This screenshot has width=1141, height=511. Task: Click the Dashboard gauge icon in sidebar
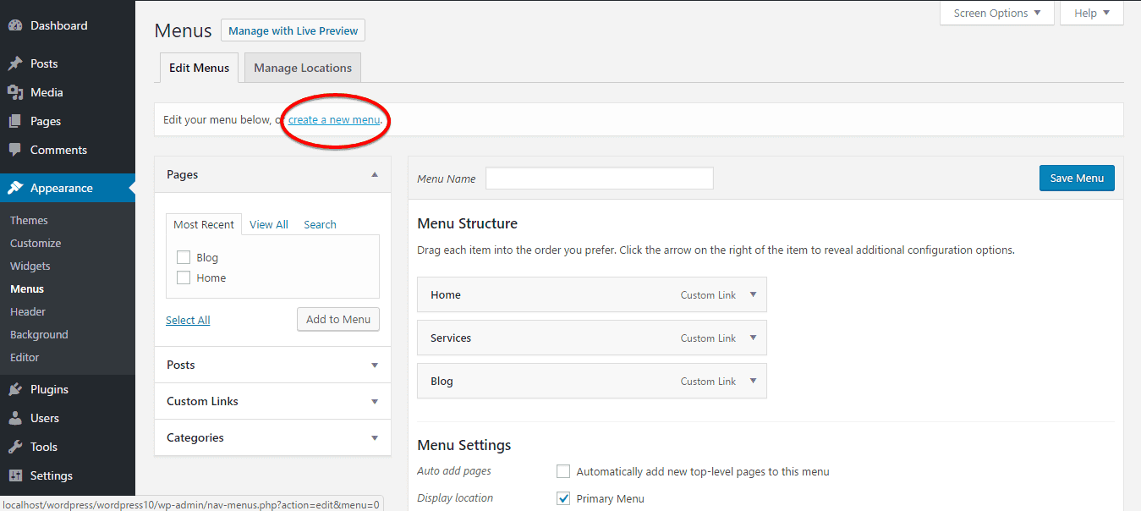pyautogui.click(x=15, y=26)
